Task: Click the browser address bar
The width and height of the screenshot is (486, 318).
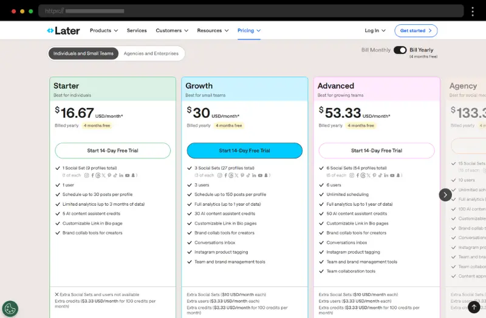Action: 251,11
